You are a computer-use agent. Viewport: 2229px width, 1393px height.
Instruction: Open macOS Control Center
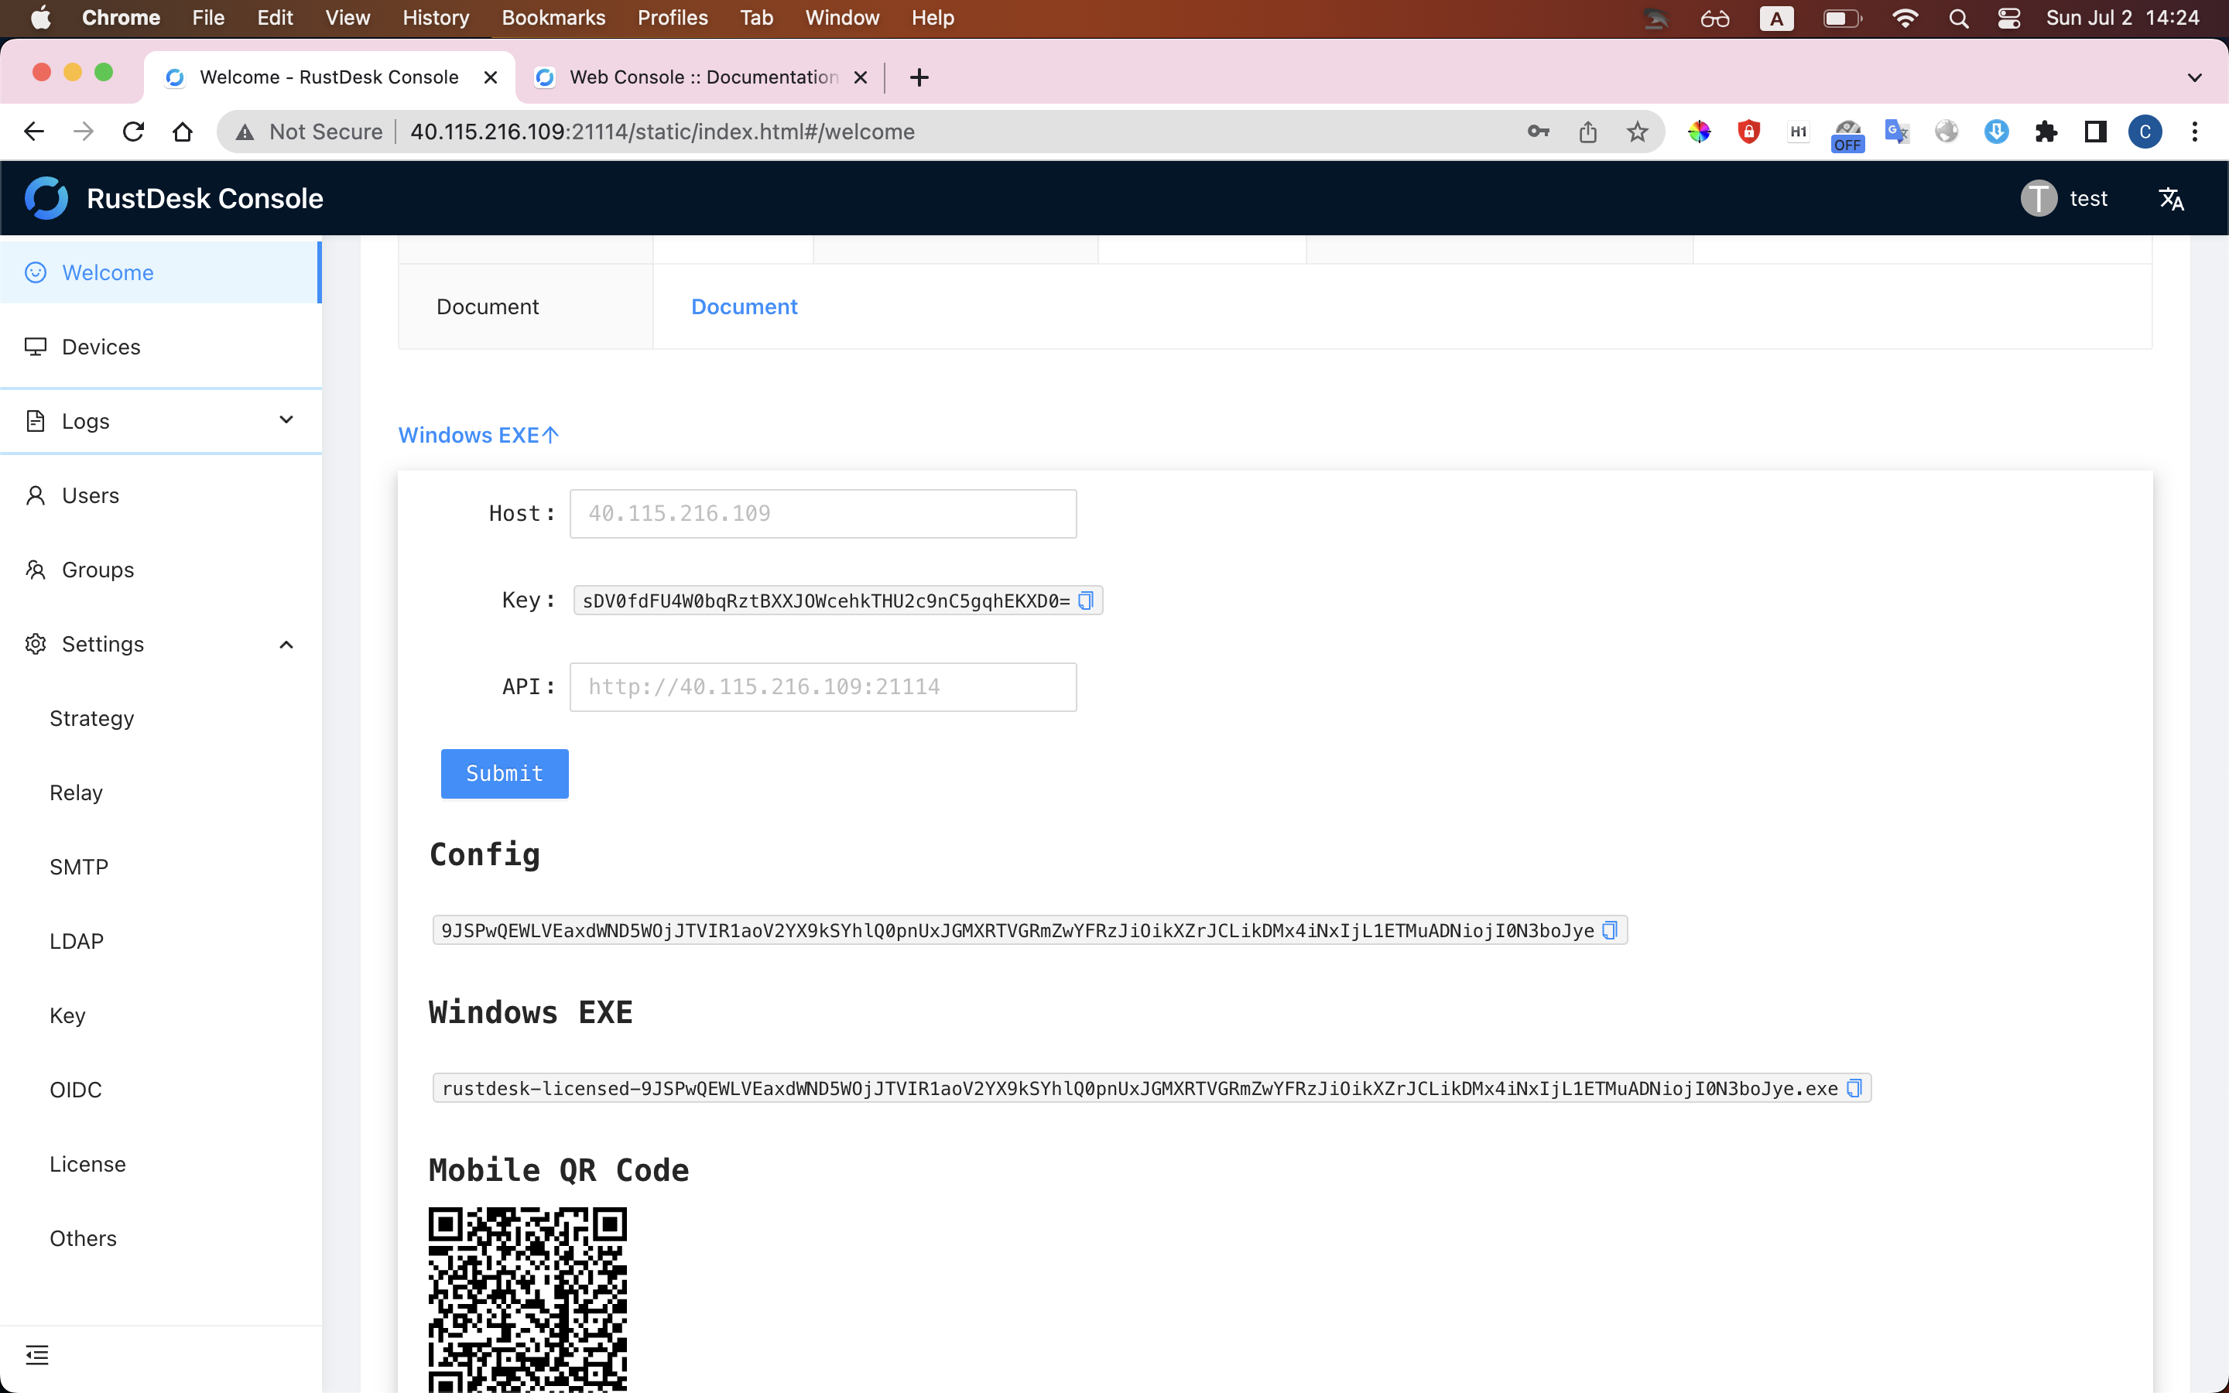click(2009, 19)
